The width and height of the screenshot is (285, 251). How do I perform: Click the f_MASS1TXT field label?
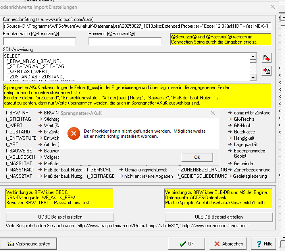[x=19, y=164]
